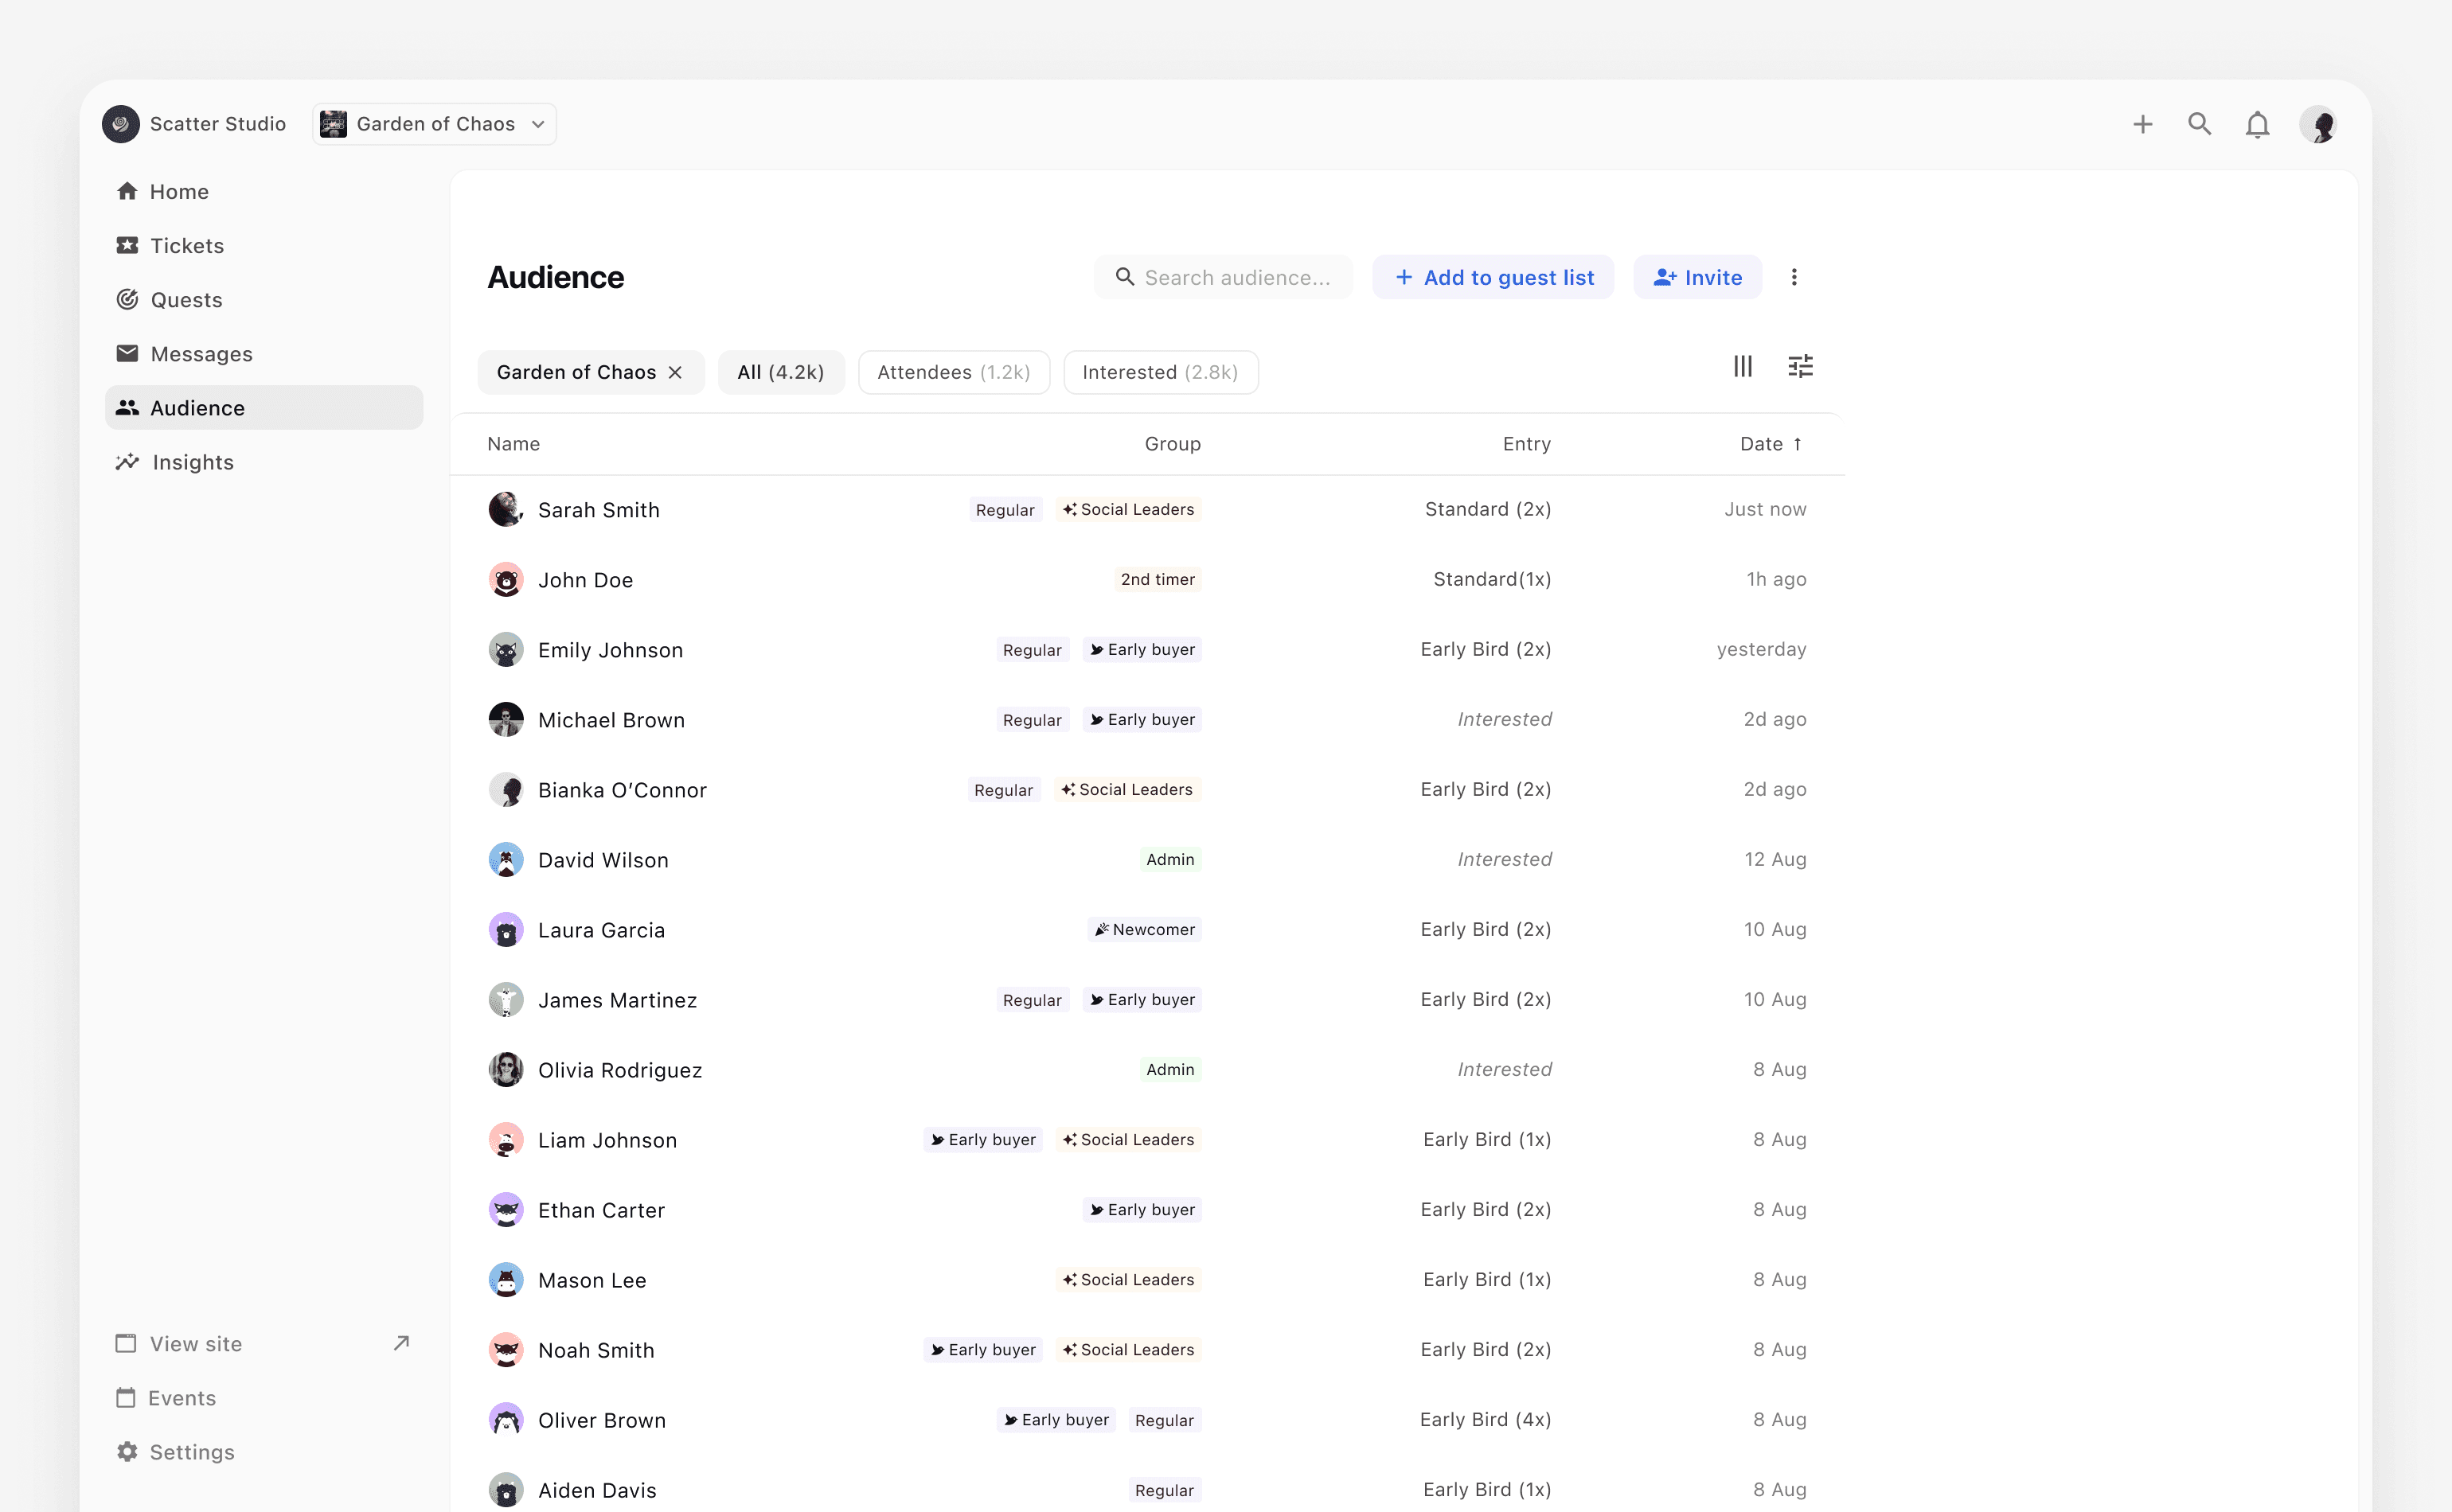Remove the Garden of Chaos filter chip
This screenshot has width=2452, height=1512.
(x=675, y=372)
